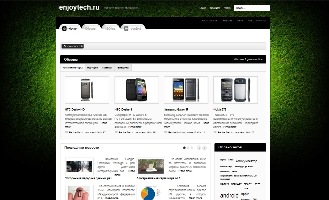Switch to Коммуникаторы reviews tab

pos(73,68)
